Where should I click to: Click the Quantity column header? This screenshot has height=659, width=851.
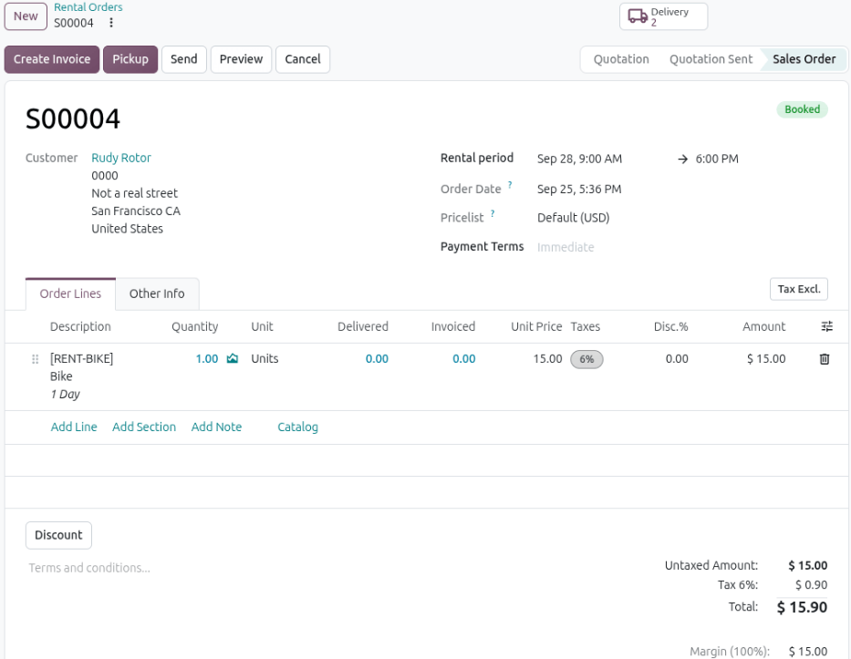coord(195,326)
